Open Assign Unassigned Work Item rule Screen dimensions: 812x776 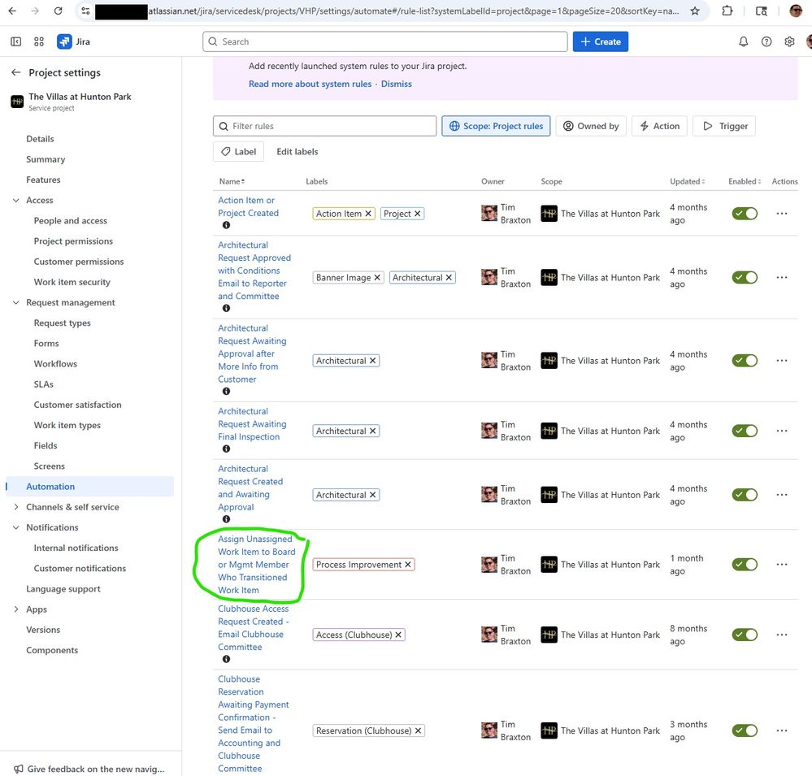[256, 564]
